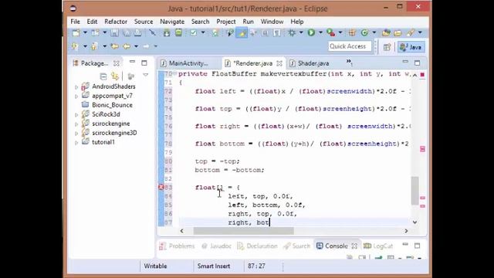Click the green Run toolbar button
The height and width of the screenshot is (278, 494).
tap(311, 32)
